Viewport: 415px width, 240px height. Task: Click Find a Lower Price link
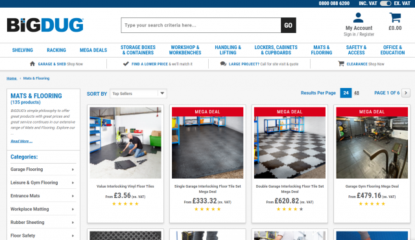point(161,64)
